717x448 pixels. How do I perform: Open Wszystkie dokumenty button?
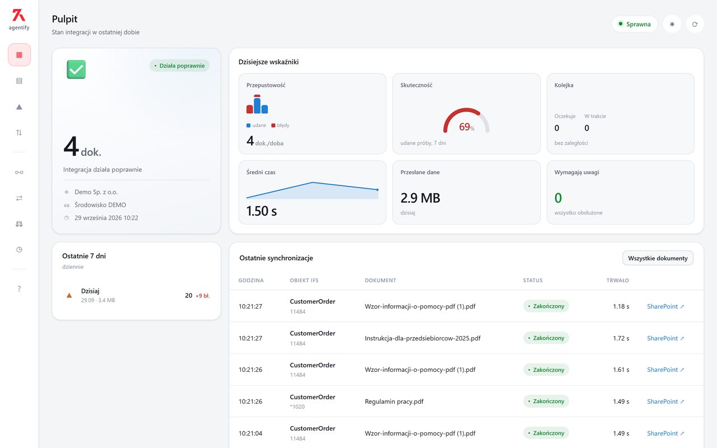point(658,258)
